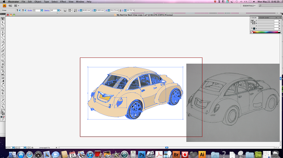Open Photoshop from the Dock

(x=141, y=154)
